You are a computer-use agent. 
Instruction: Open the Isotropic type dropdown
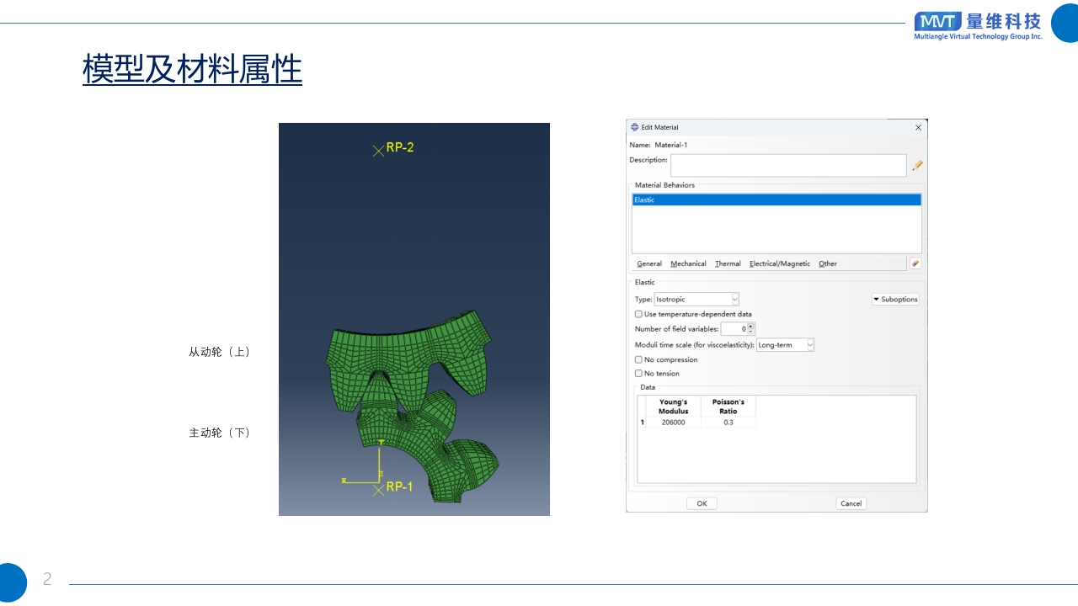[696, 299]
